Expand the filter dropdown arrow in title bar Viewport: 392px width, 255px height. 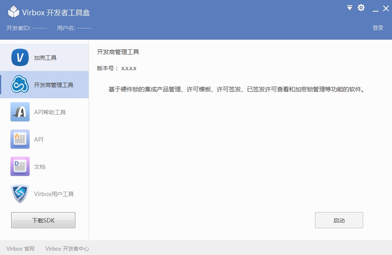349,7
